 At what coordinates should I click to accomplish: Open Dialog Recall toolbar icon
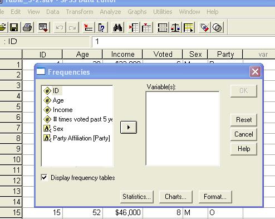(x=43, y=27)
